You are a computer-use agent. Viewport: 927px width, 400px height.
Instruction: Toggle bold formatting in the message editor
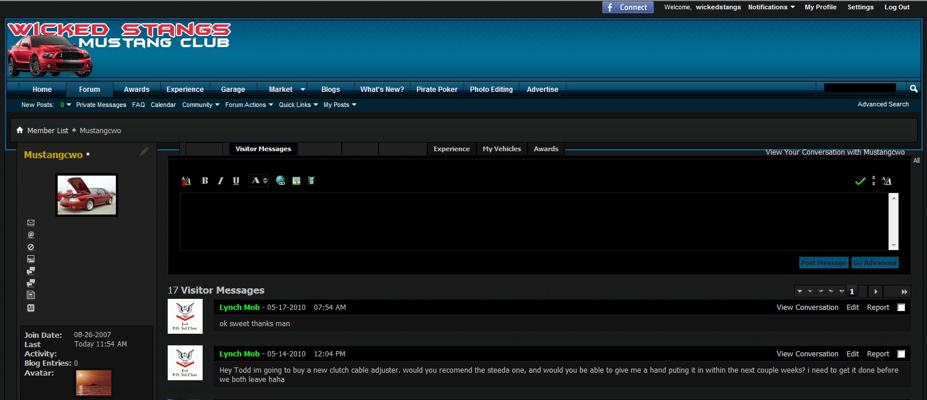(x=205, y=181)
